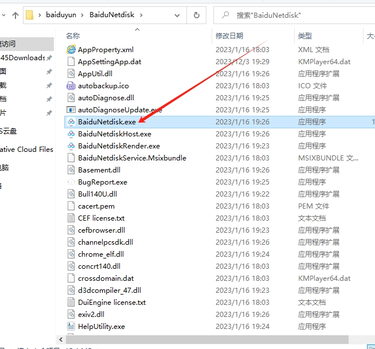Sort by the 名称 column header

pos(73,36)
